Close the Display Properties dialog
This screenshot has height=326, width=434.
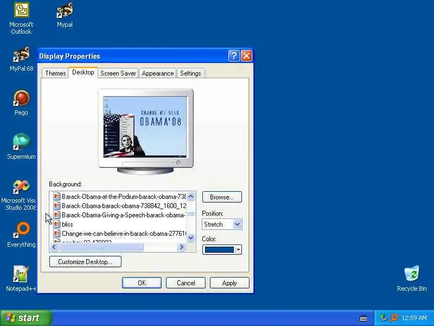[246, 56]
